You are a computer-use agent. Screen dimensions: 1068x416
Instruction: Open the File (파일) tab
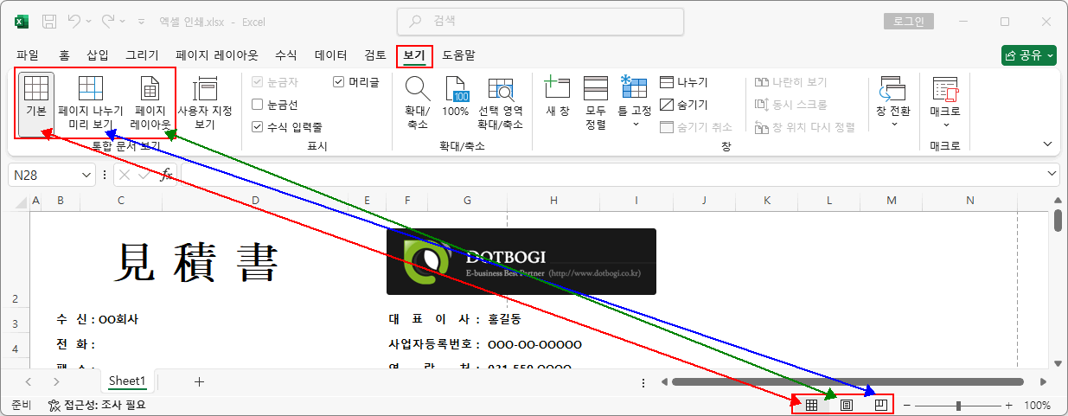point(28,55)
